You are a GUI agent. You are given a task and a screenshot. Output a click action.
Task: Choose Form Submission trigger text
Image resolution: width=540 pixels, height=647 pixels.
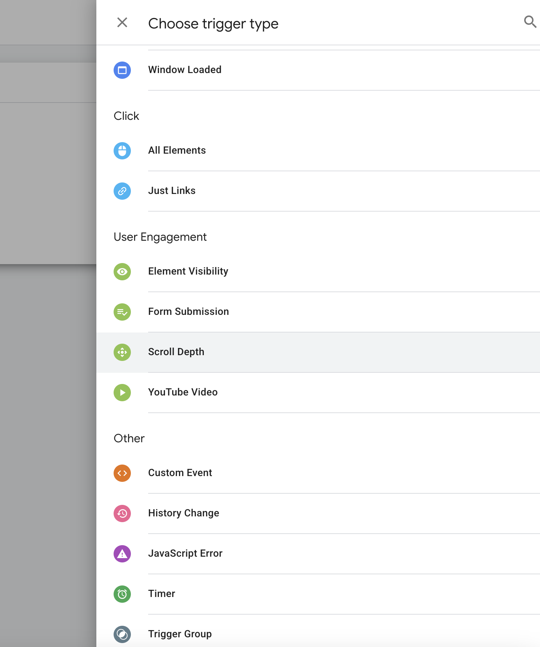pyautogui.click(x=188, y=312)
